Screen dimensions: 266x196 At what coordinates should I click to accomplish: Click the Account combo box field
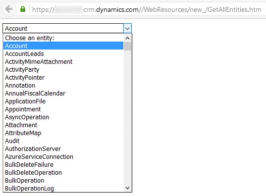67,28
